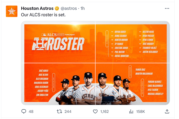Click the 244 reposts count
The image size is (179, 119).
click(x=68, y=111)
